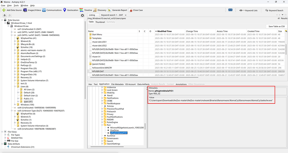Sort by the Name column header
Image resolution: width=288 pixels, height=153 pixels.
(x=113, y=31)
